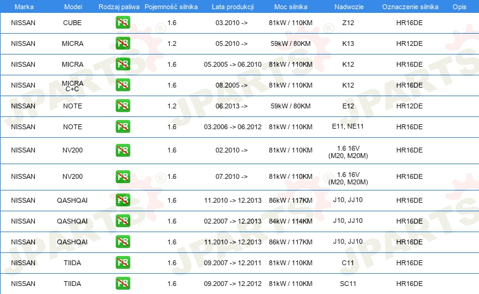Click the Z12 body code cell
Screen dimensions: 479x294
348,23
